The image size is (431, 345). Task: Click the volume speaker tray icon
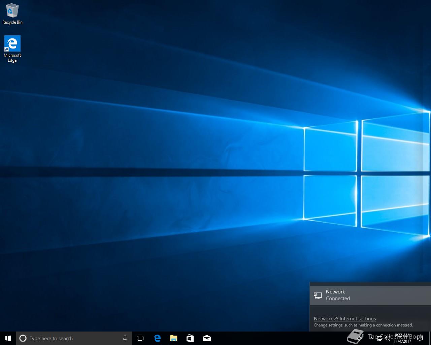388,338
